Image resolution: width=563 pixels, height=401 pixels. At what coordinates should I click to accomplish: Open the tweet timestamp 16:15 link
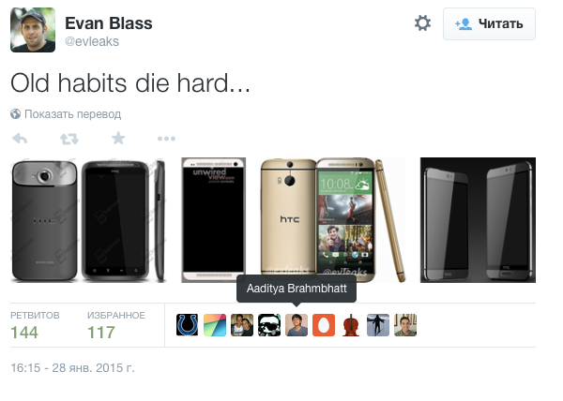tap(72, 368)
